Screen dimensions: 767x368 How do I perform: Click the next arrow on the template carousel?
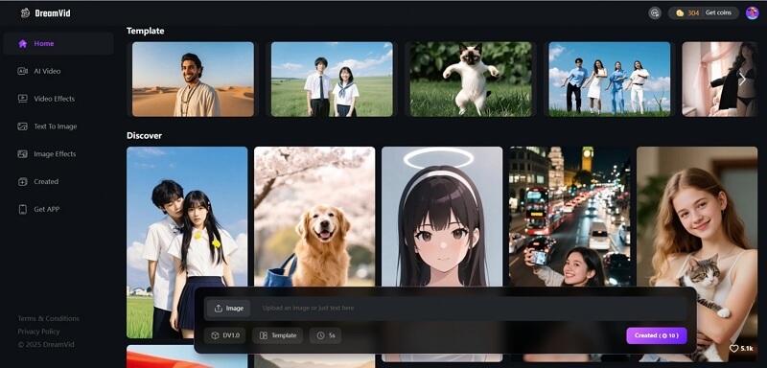pyautogui.click(x=742, y=80)
